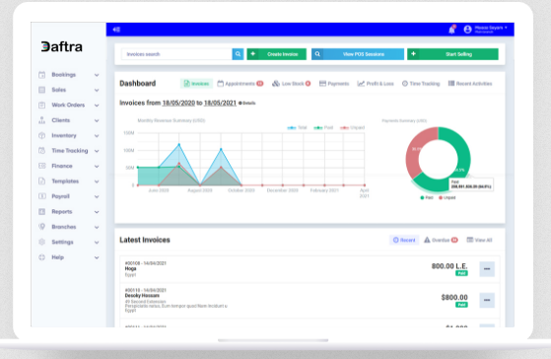Click the Work Orders icon in the sidebar
The height and width of the screenshot is (359, 551).
41,105
